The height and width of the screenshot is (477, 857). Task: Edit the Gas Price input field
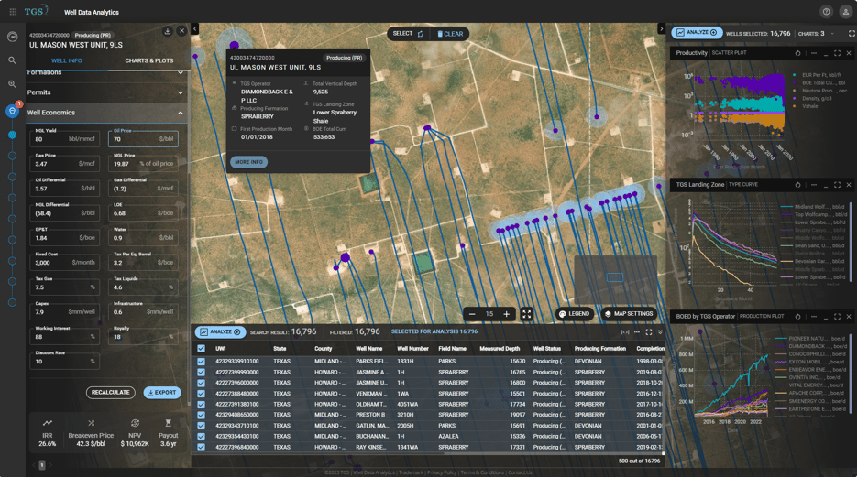tap(64, 164)
